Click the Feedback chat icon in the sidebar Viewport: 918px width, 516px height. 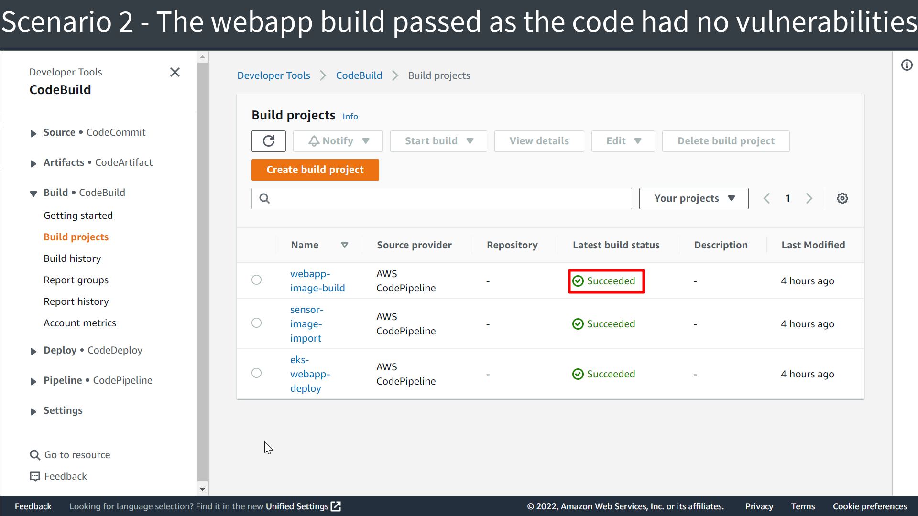34,476
